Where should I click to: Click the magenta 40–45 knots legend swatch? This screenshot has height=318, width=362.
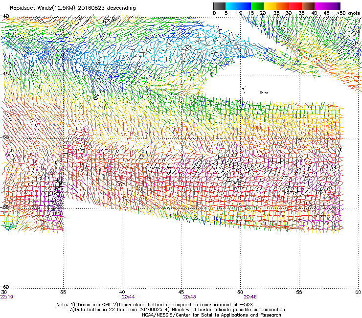[321, 6]
